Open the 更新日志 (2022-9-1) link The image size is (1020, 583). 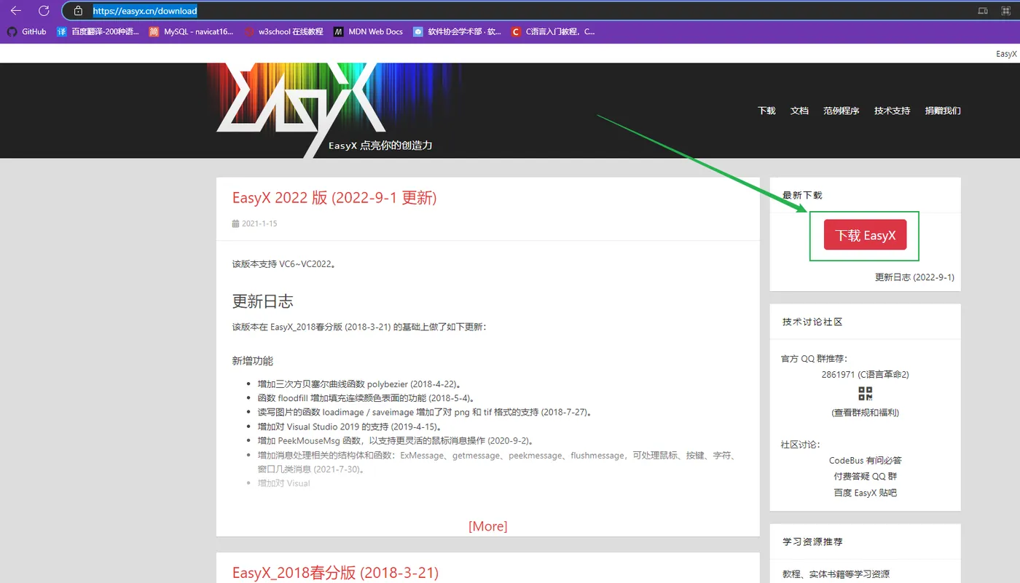point(914,277)
